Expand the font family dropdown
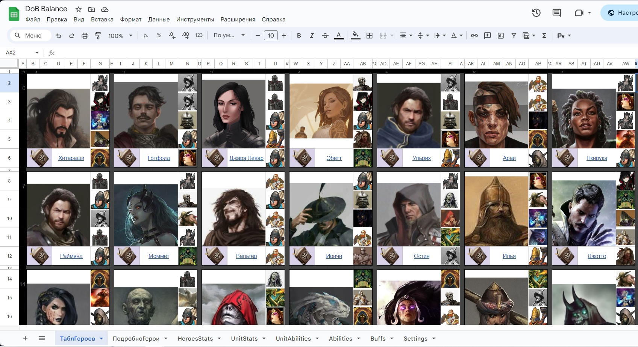The width and height of the screenshot is (638, 347). pyautogui.click(x=229, y=36)
